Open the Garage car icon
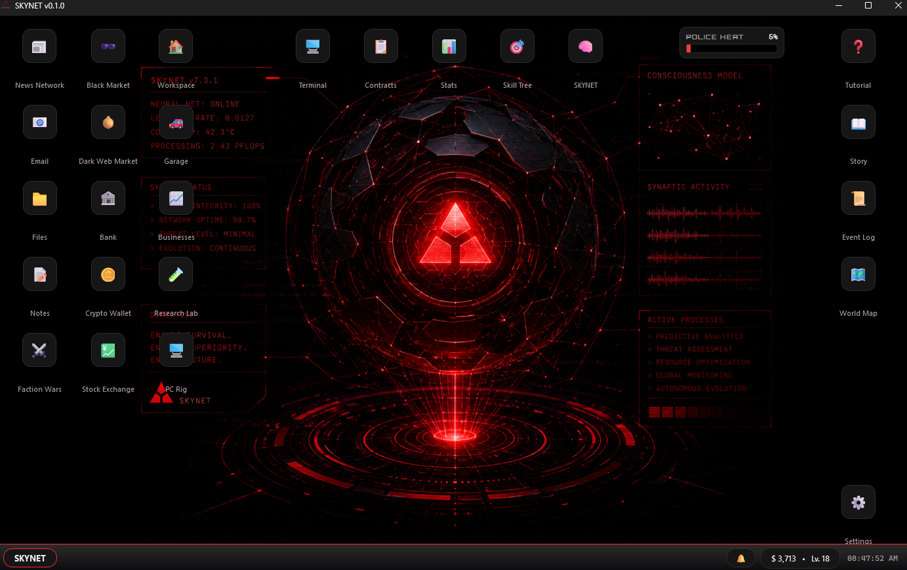This screenshot has width=907, height=570. point(176,123)
